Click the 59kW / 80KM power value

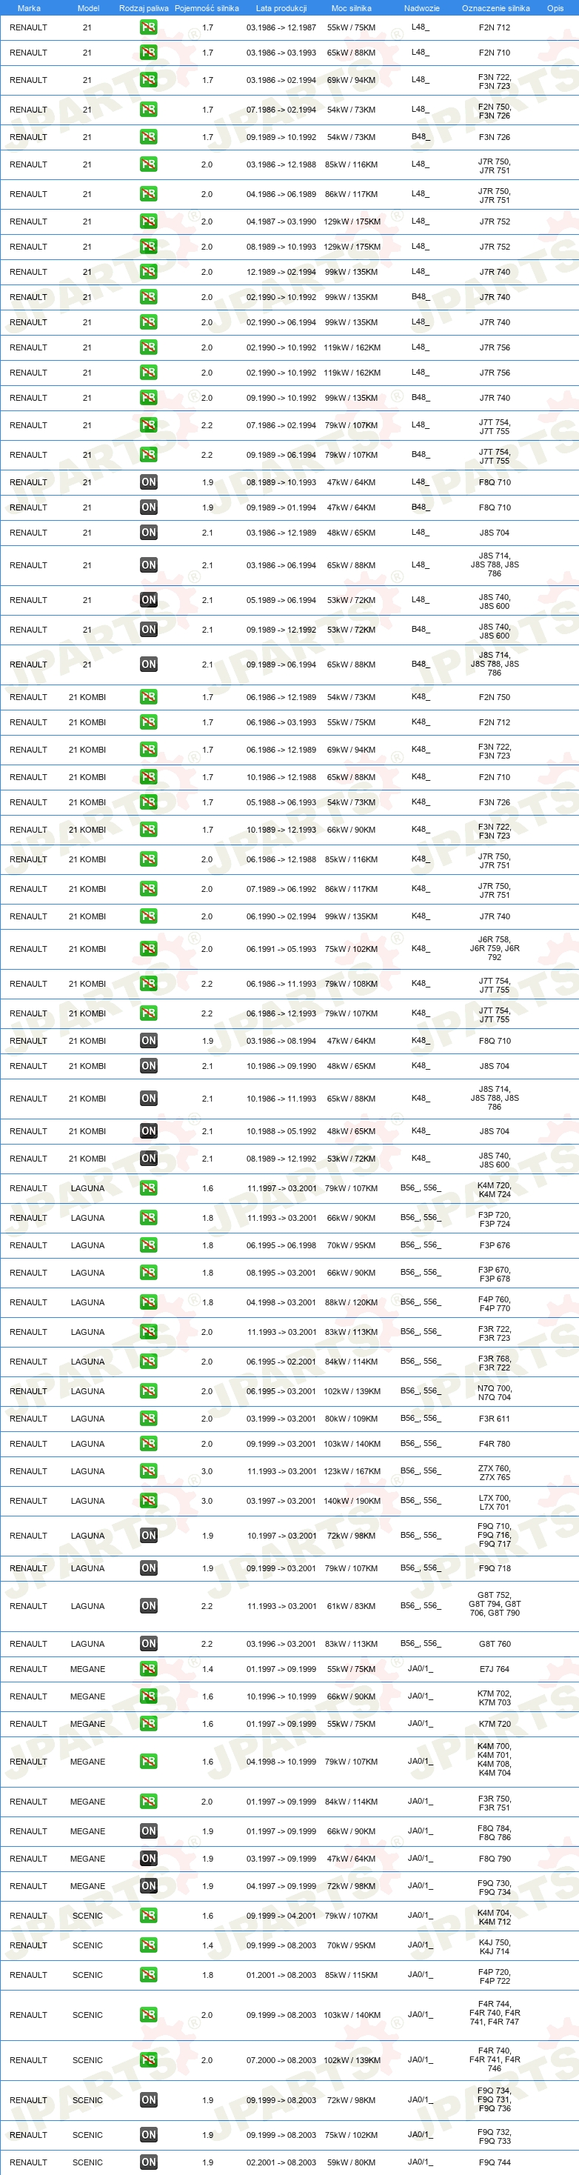351,2162
